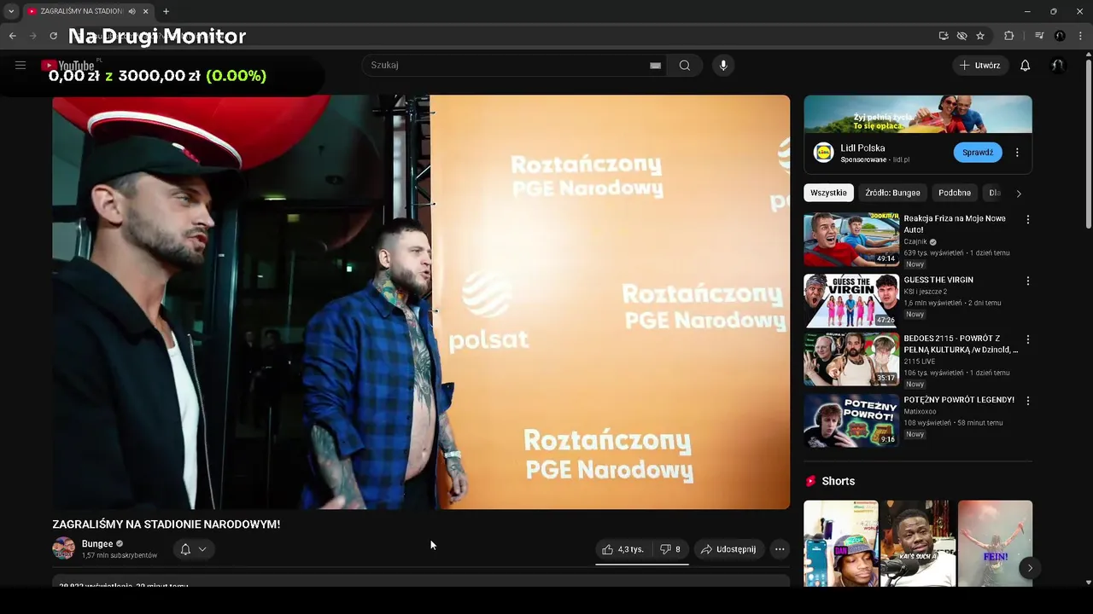Go to the YouTube home logo

tap(67, 66)
